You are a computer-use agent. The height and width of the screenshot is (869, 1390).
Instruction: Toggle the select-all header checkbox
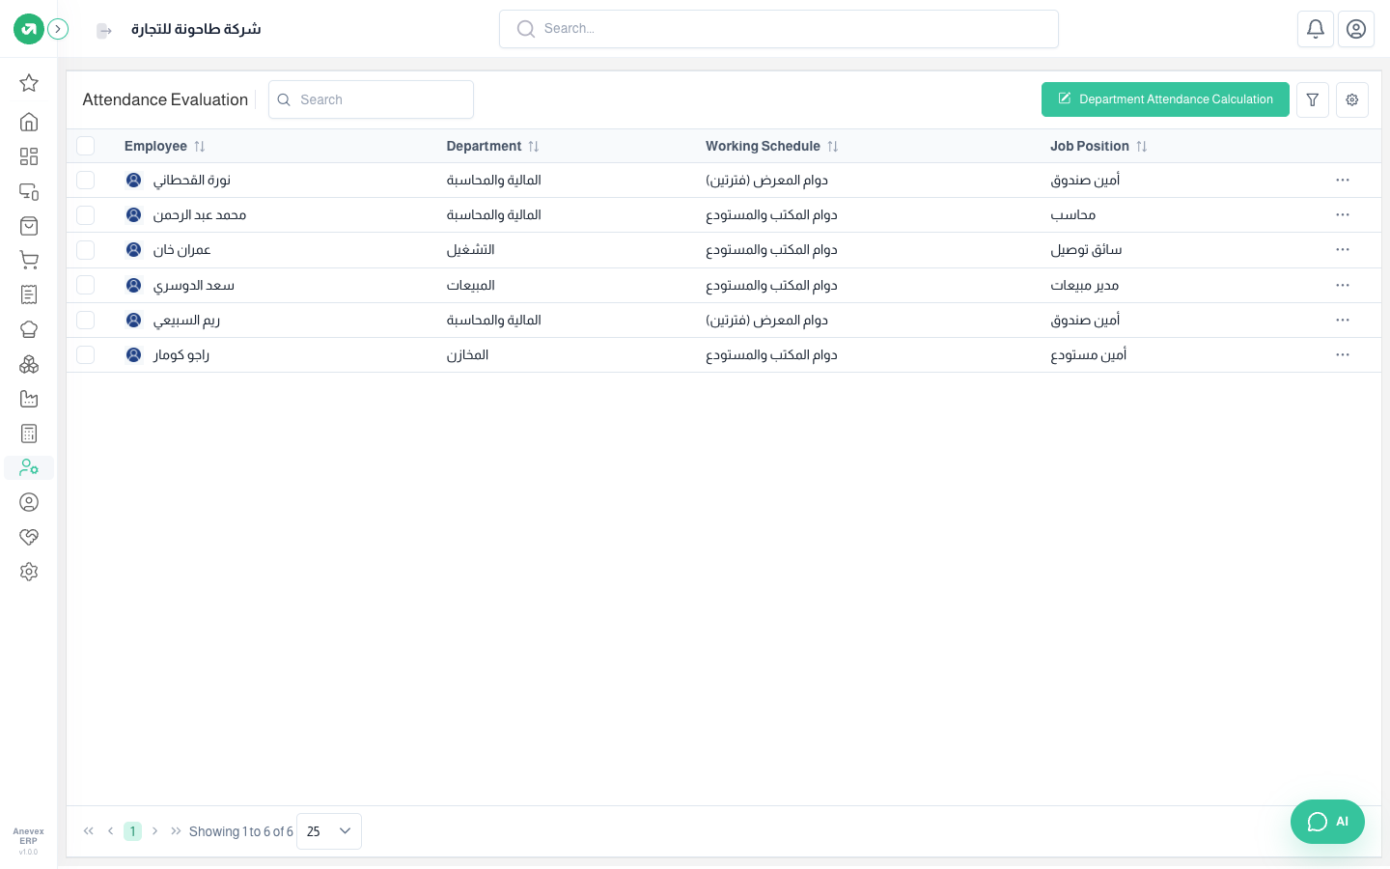86,146
